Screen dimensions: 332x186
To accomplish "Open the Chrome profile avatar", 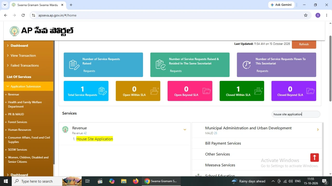I will 318,15.
